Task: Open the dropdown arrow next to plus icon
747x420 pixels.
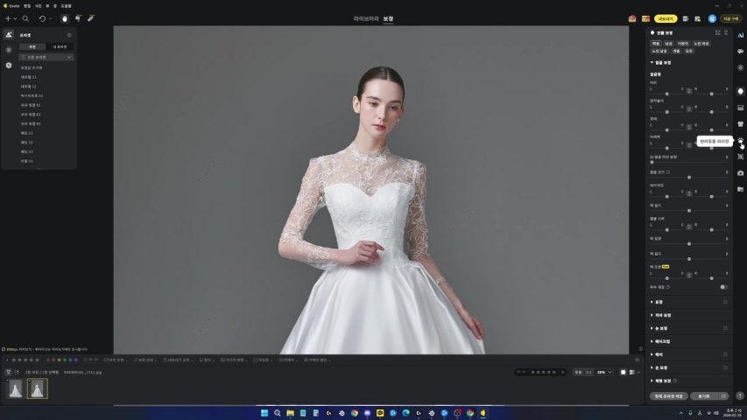Action: tap(15, 18)
